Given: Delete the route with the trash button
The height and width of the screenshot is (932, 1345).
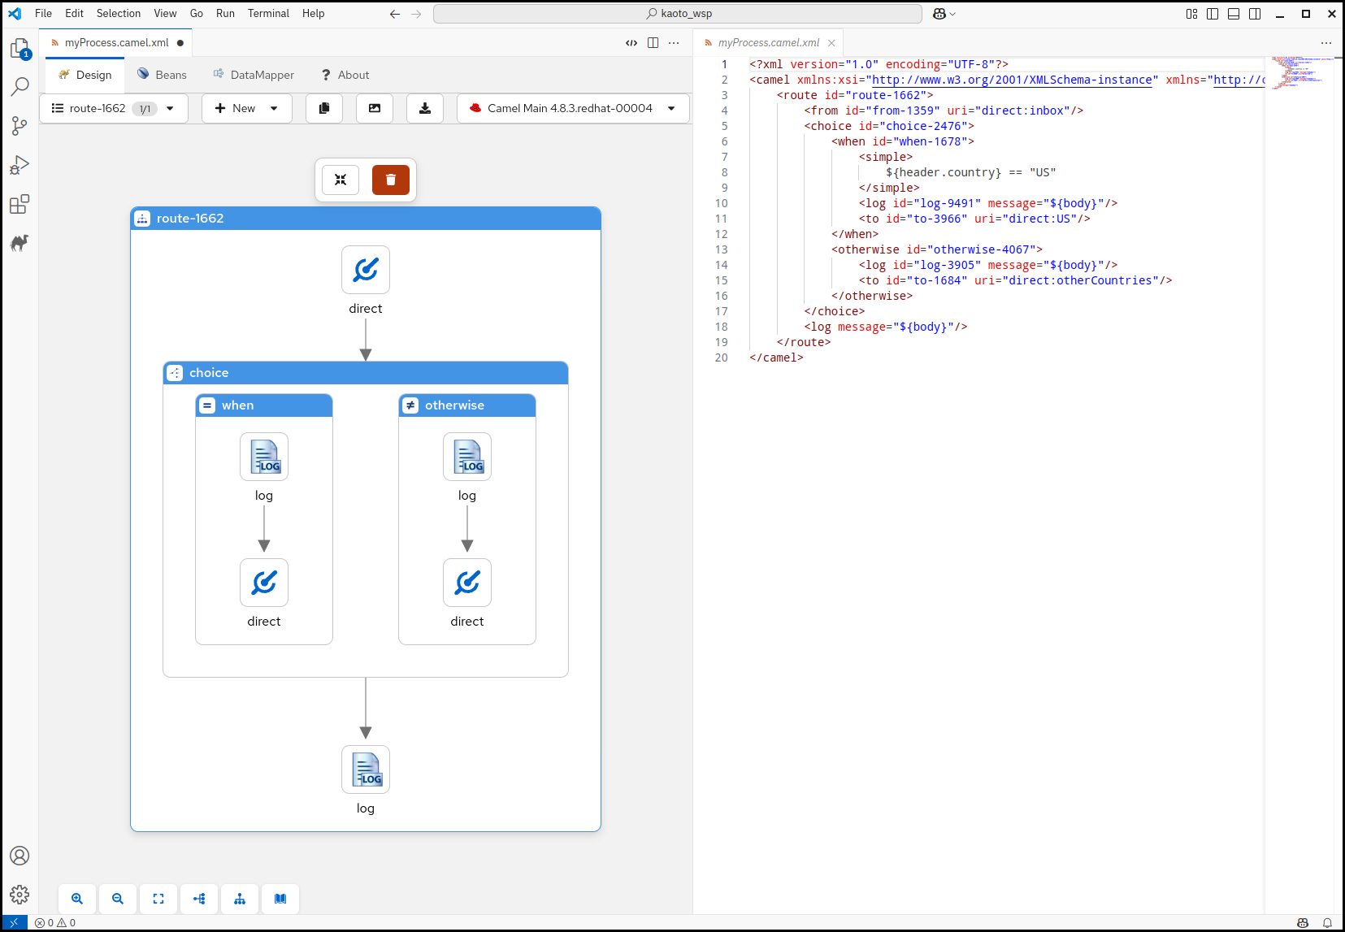Looking at the screenshot, I should (x=391, y=180).
